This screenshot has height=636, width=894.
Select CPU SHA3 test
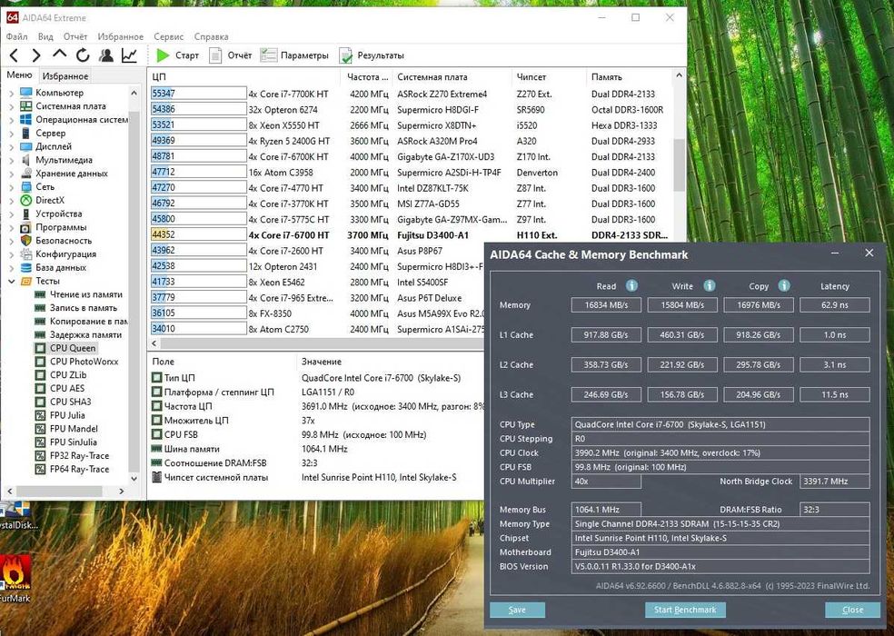point(70,402)
